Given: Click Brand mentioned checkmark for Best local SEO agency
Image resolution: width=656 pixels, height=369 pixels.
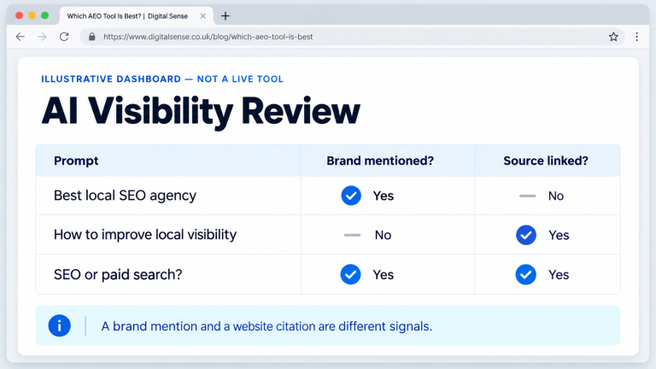Looking at the screenshot, I should (x=351, y=196).
